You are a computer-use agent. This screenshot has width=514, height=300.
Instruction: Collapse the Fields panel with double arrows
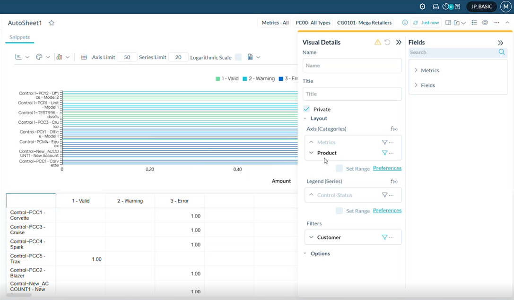pyautogui.click(x=500, y=43)
